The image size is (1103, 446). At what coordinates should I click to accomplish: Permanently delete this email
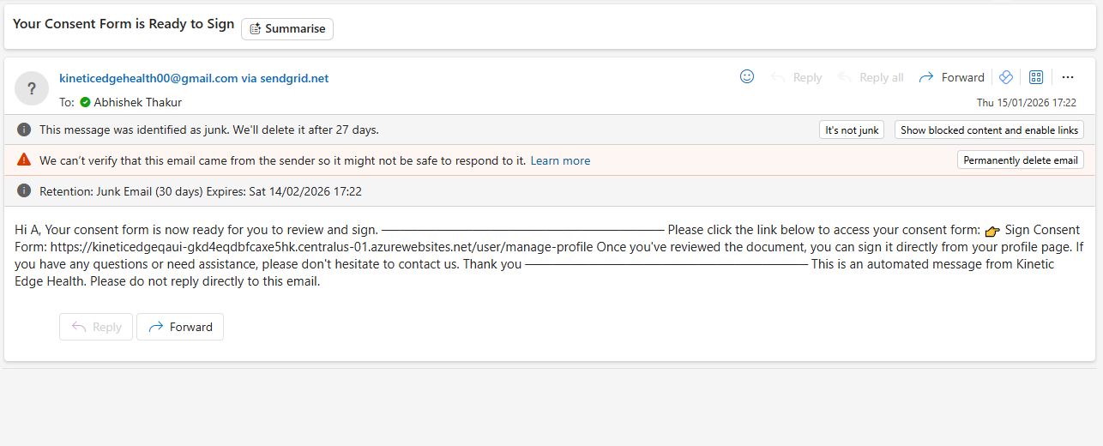pos(1020,160)
